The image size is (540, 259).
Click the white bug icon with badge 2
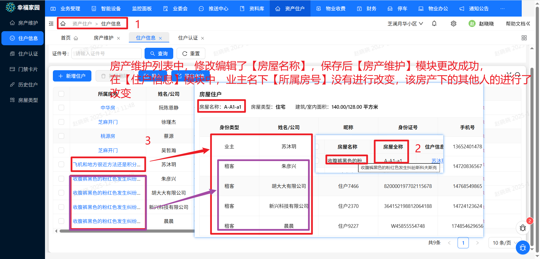tap(523, 228)
